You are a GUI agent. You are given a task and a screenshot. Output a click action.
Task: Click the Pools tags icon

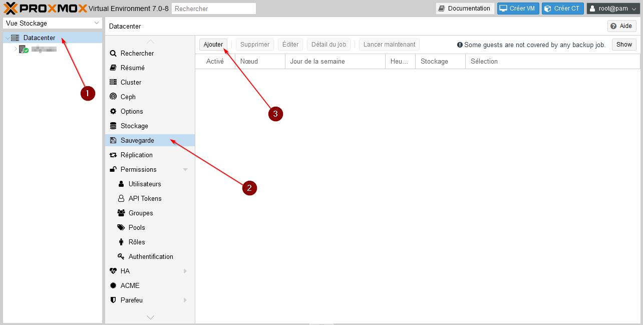(121, 227)
